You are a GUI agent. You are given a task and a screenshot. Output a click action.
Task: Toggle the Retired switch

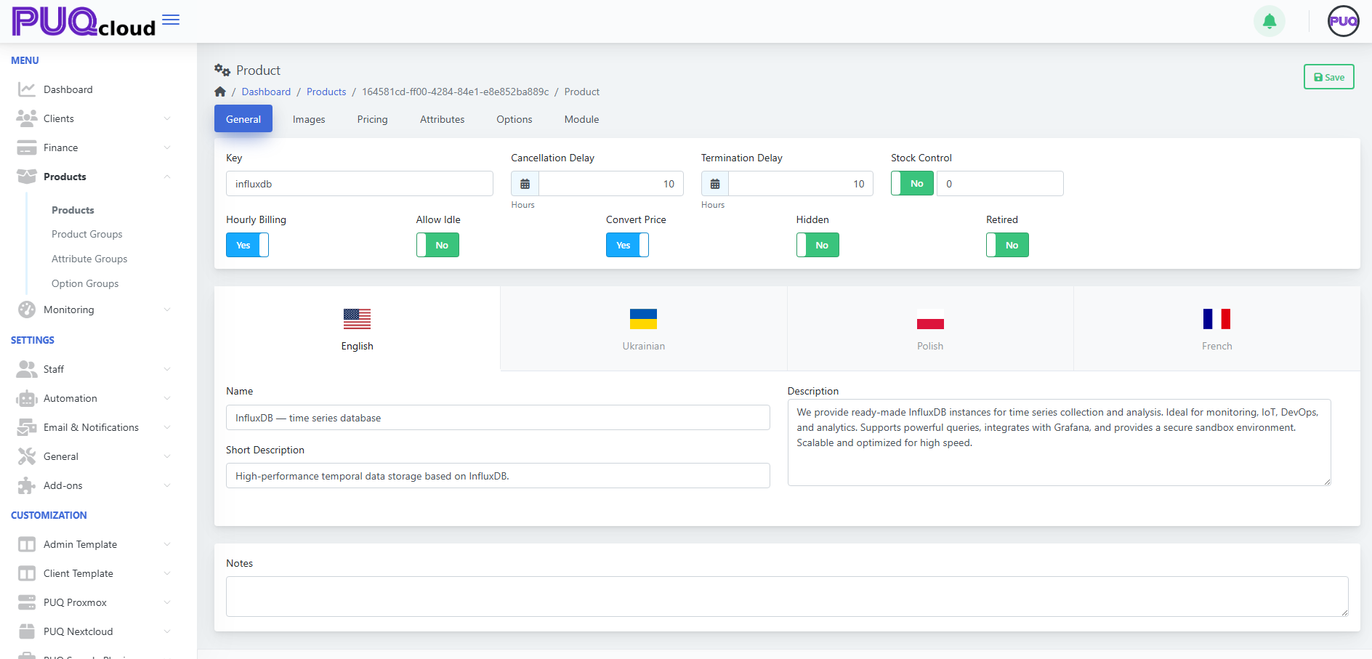[x=1007, y=245]
